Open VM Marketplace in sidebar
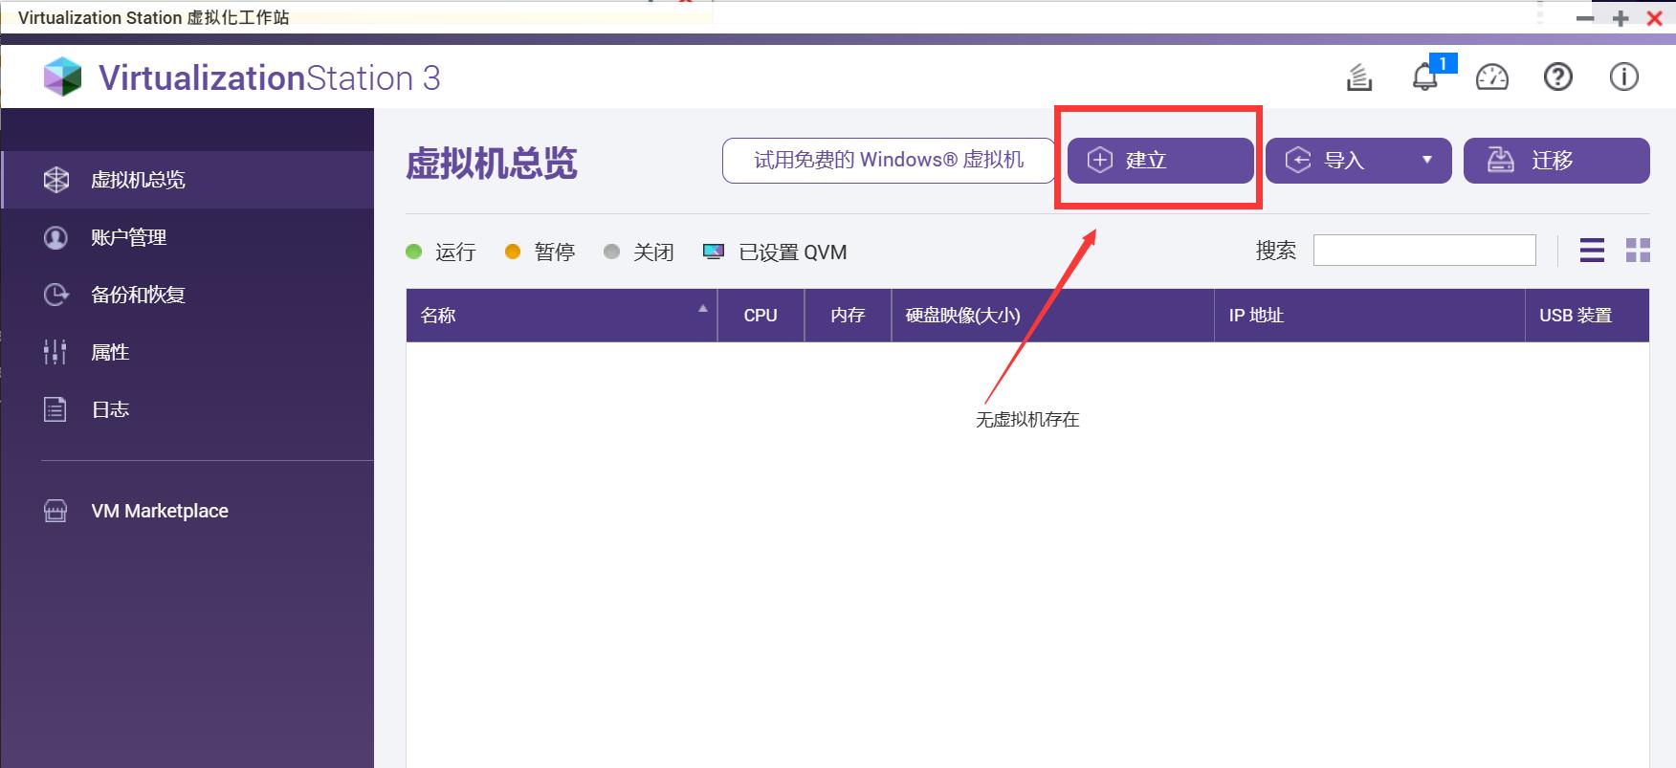Viewport: 1676px width, 768px height. 159,511
